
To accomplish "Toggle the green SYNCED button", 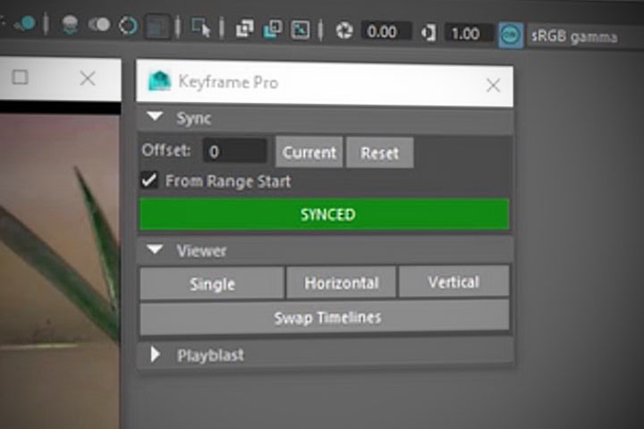I will point(324,214).
